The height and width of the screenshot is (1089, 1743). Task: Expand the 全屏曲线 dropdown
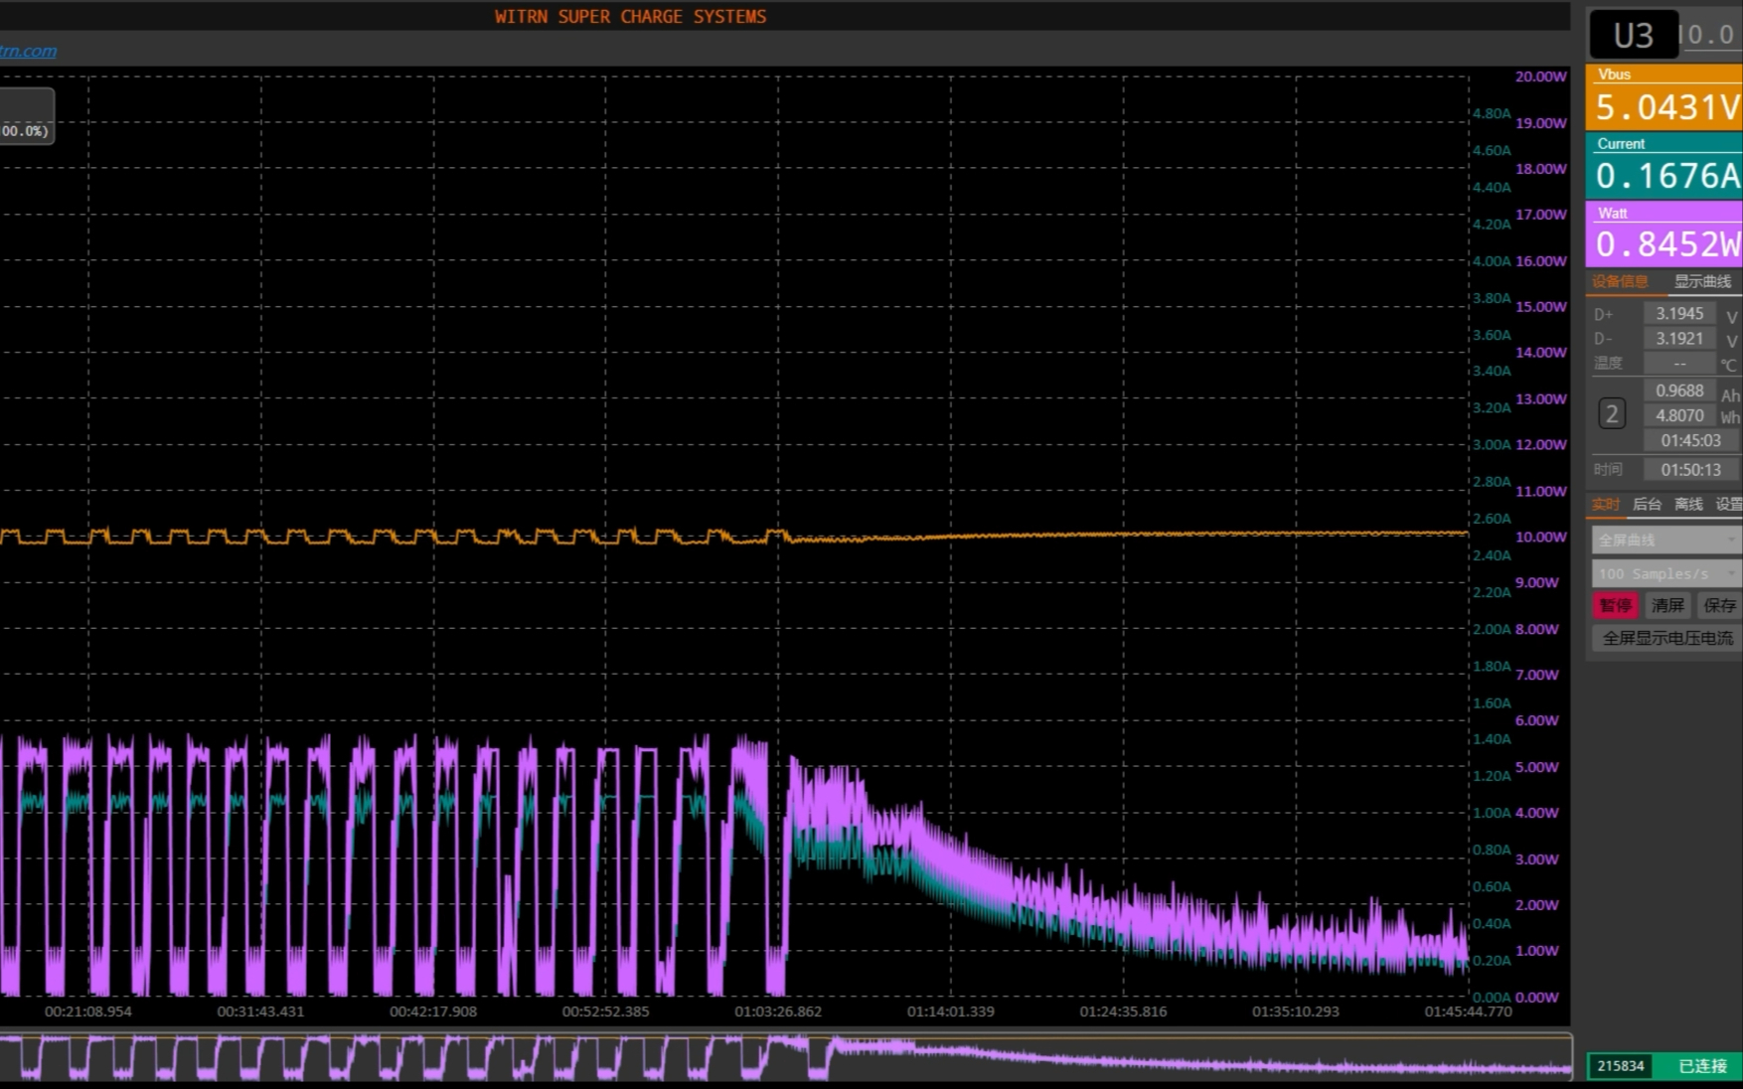point(1665,540)
